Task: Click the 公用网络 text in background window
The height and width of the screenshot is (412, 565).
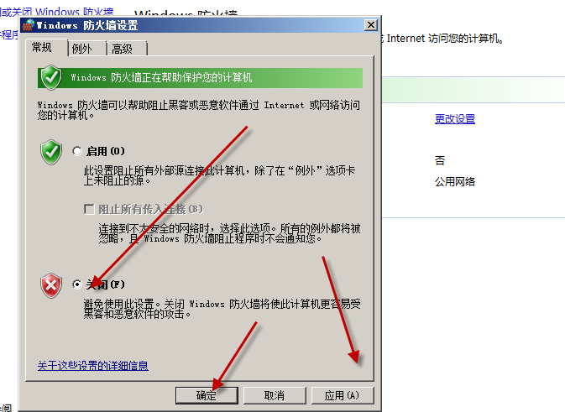Action: point(455,181)
